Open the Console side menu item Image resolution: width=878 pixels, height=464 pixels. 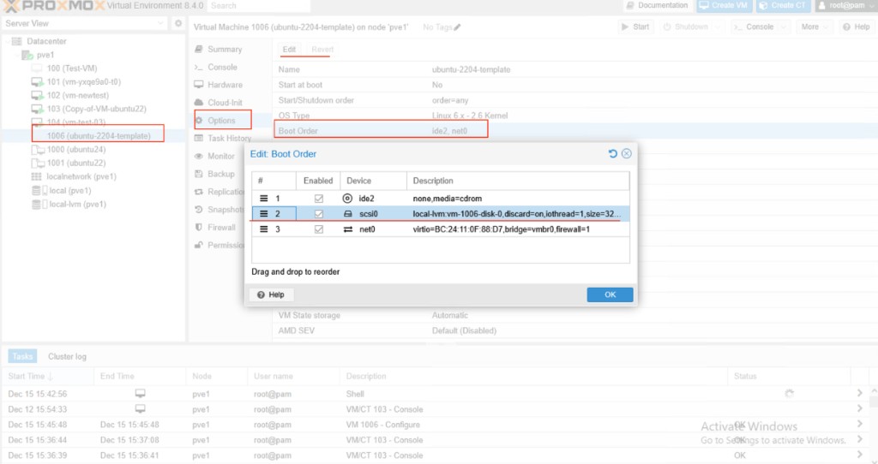tap(222, 67)
